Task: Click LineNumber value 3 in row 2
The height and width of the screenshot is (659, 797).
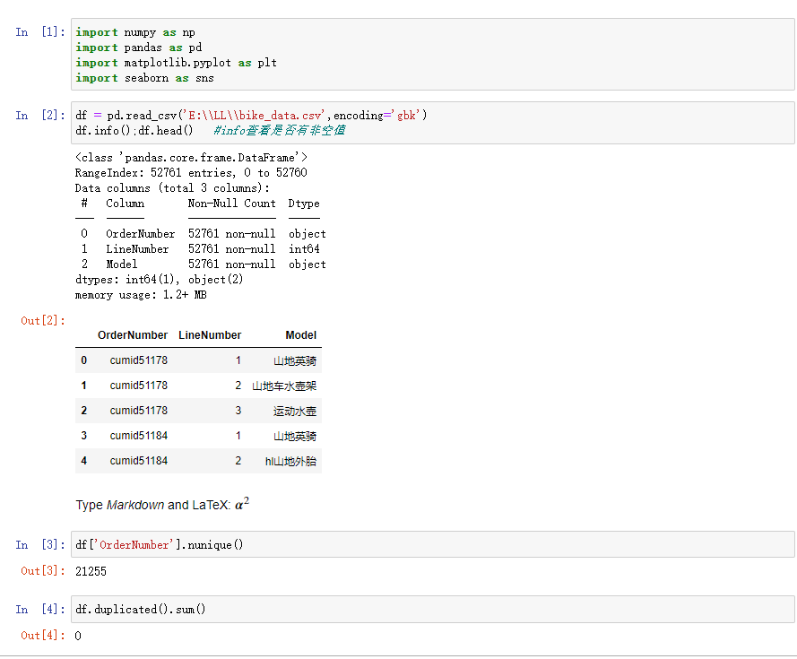Action: tap(238, 411)
